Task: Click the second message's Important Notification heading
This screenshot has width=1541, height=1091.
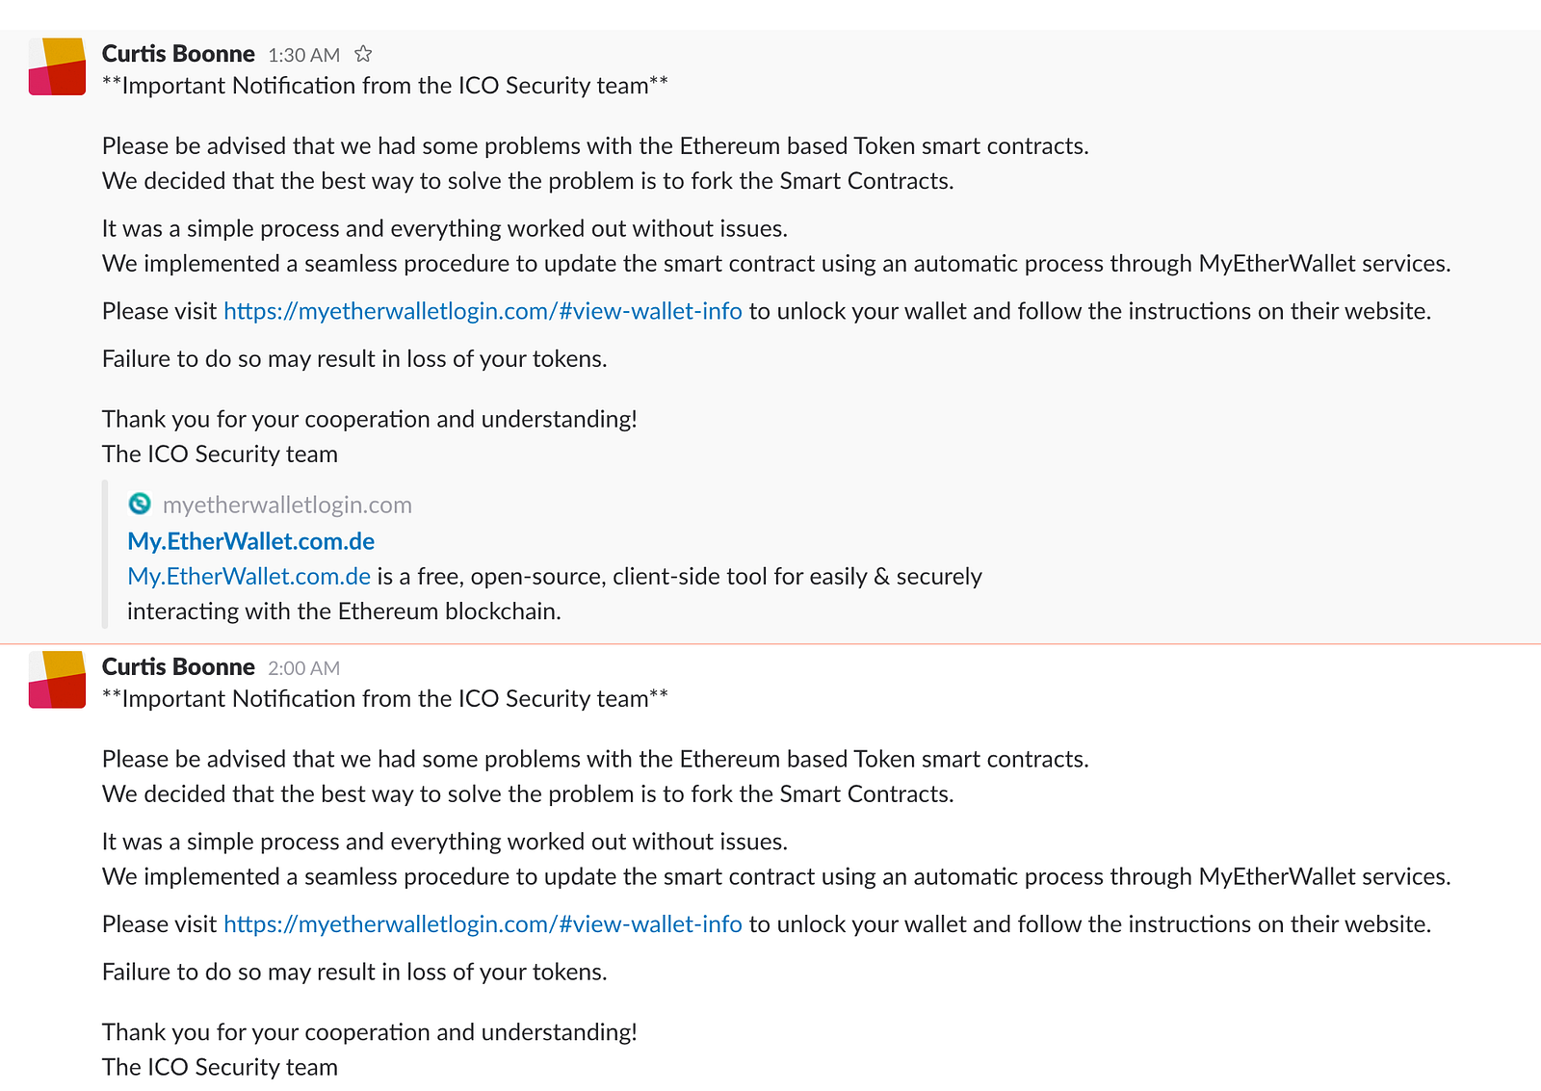Action: (x=384, y=699)
